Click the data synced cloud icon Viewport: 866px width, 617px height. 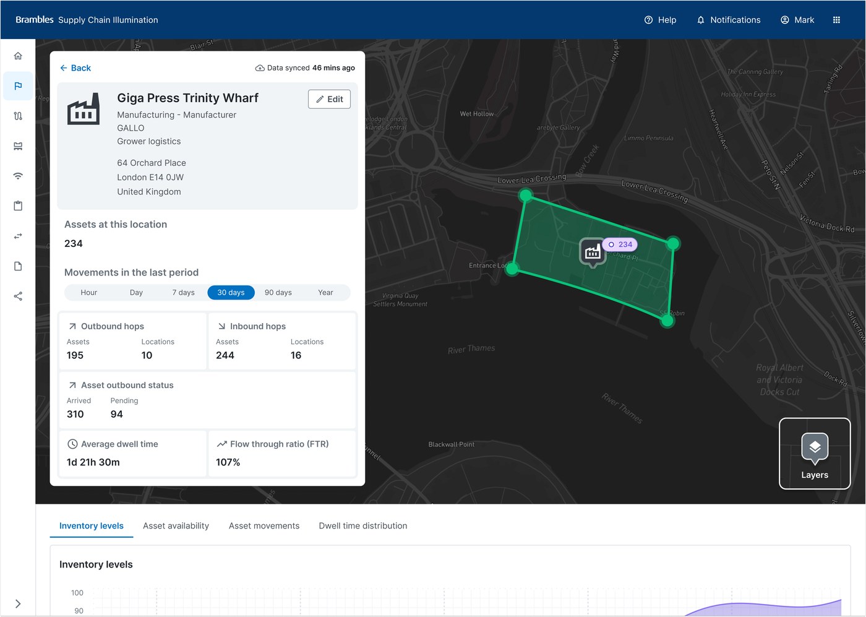click(x=260, y=68)
